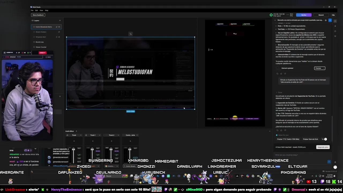Open the diamond elements icon in the right sidebar
The height and width of the screenshot is (193, 343).
click(x=335, y=21)
